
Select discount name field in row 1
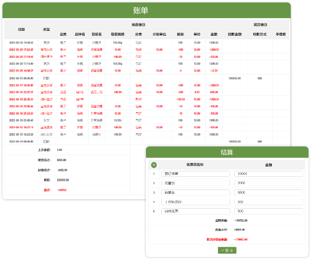[195, 174]
